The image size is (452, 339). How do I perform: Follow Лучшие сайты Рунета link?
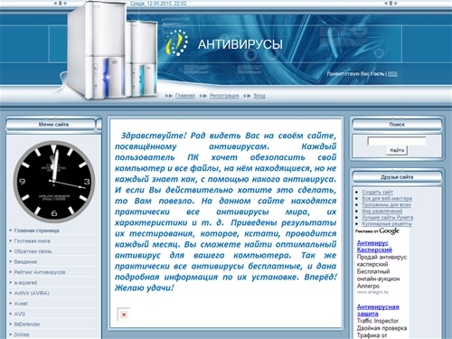coord(387,217)
